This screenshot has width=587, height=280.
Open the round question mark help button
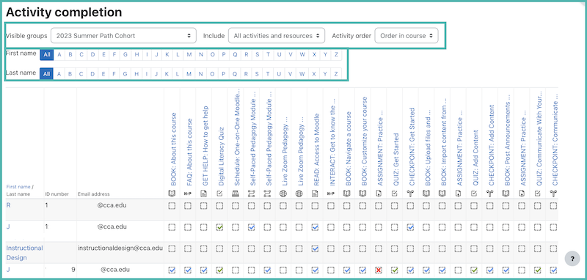point(572,259)
